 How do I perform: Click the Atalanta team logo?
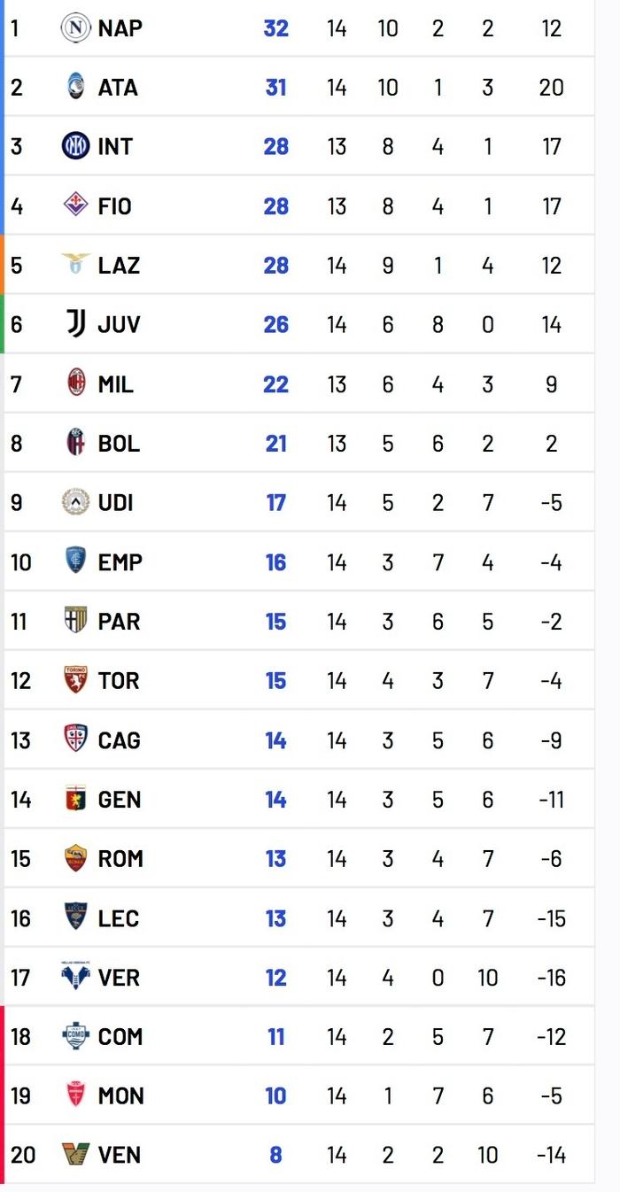coord(76,87)
